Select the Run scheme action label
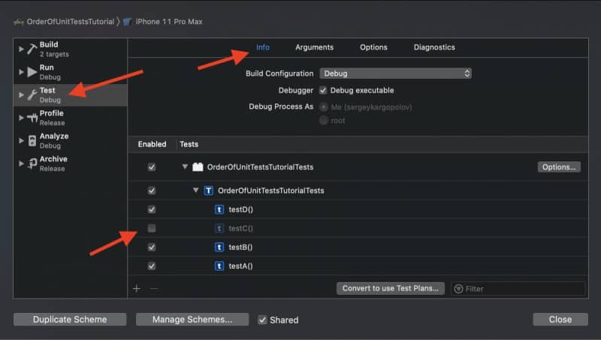 pyautogui.click(x=47, y=68)
